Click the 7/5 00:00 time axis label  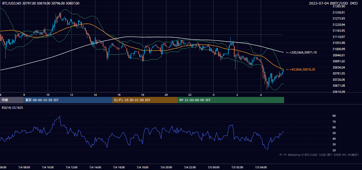click(214, 167)
